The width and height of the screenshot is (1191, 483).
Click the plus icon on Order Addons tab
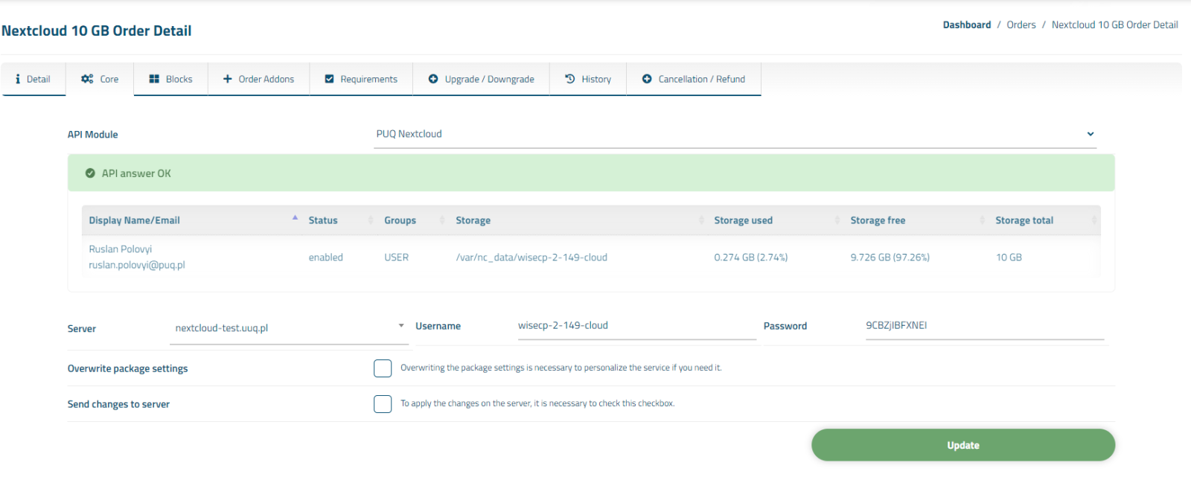[228, 79]
